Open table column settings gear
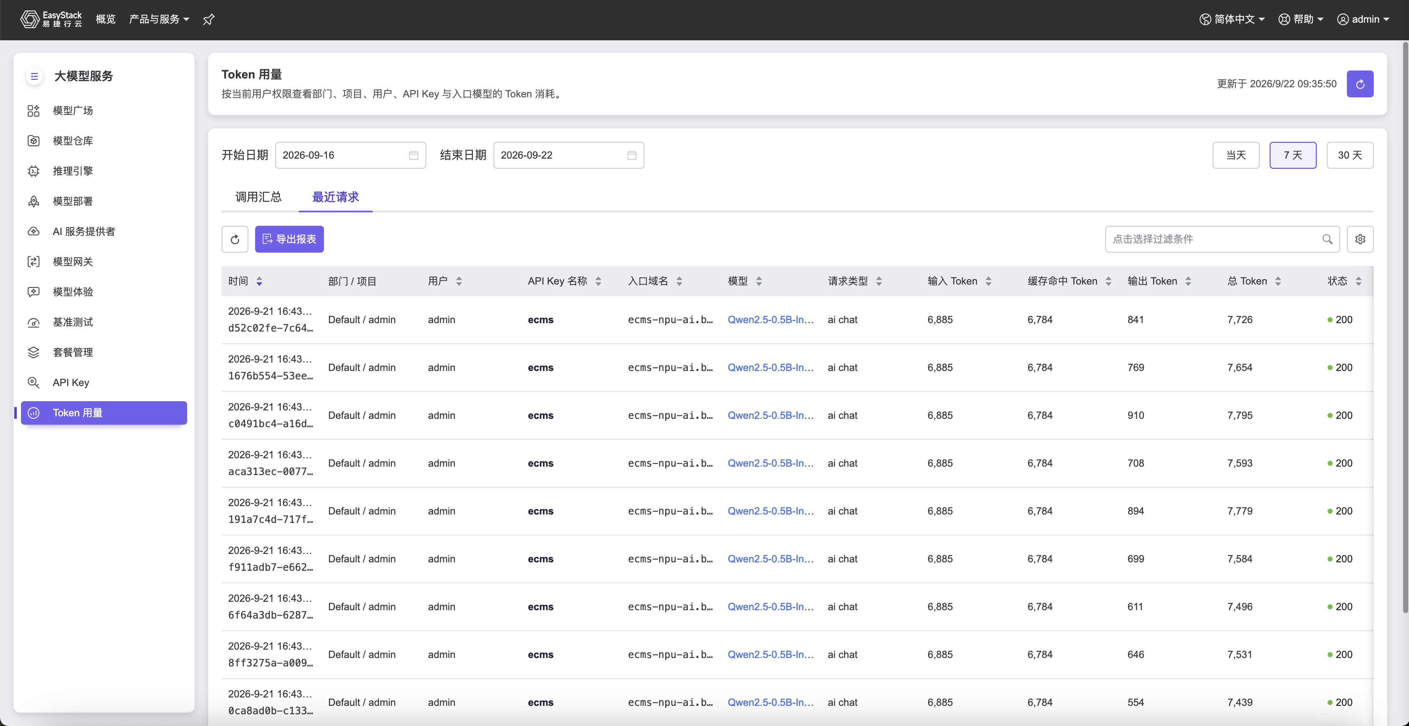Viewport: 1409px width, 726px height. 1360,239
